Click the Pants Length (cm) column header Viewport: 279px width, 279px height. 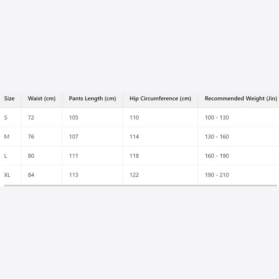92,99
